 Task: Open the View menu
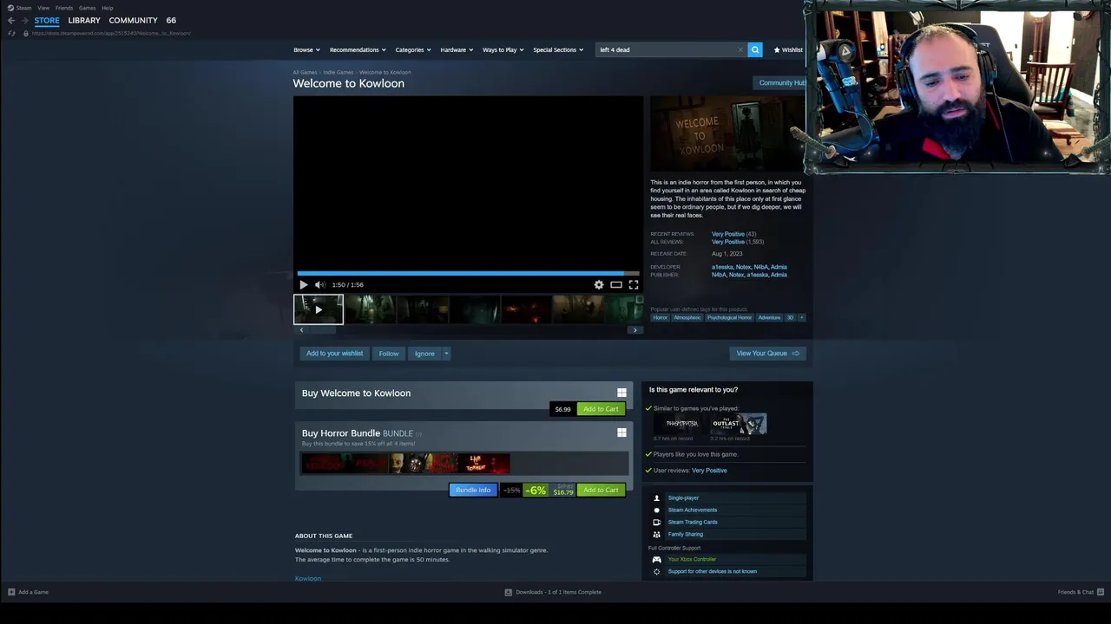click(x=43, y=8)
